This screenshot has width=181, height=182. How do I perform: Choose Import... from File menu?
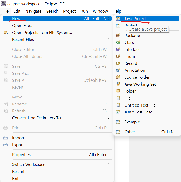(57, 138)
